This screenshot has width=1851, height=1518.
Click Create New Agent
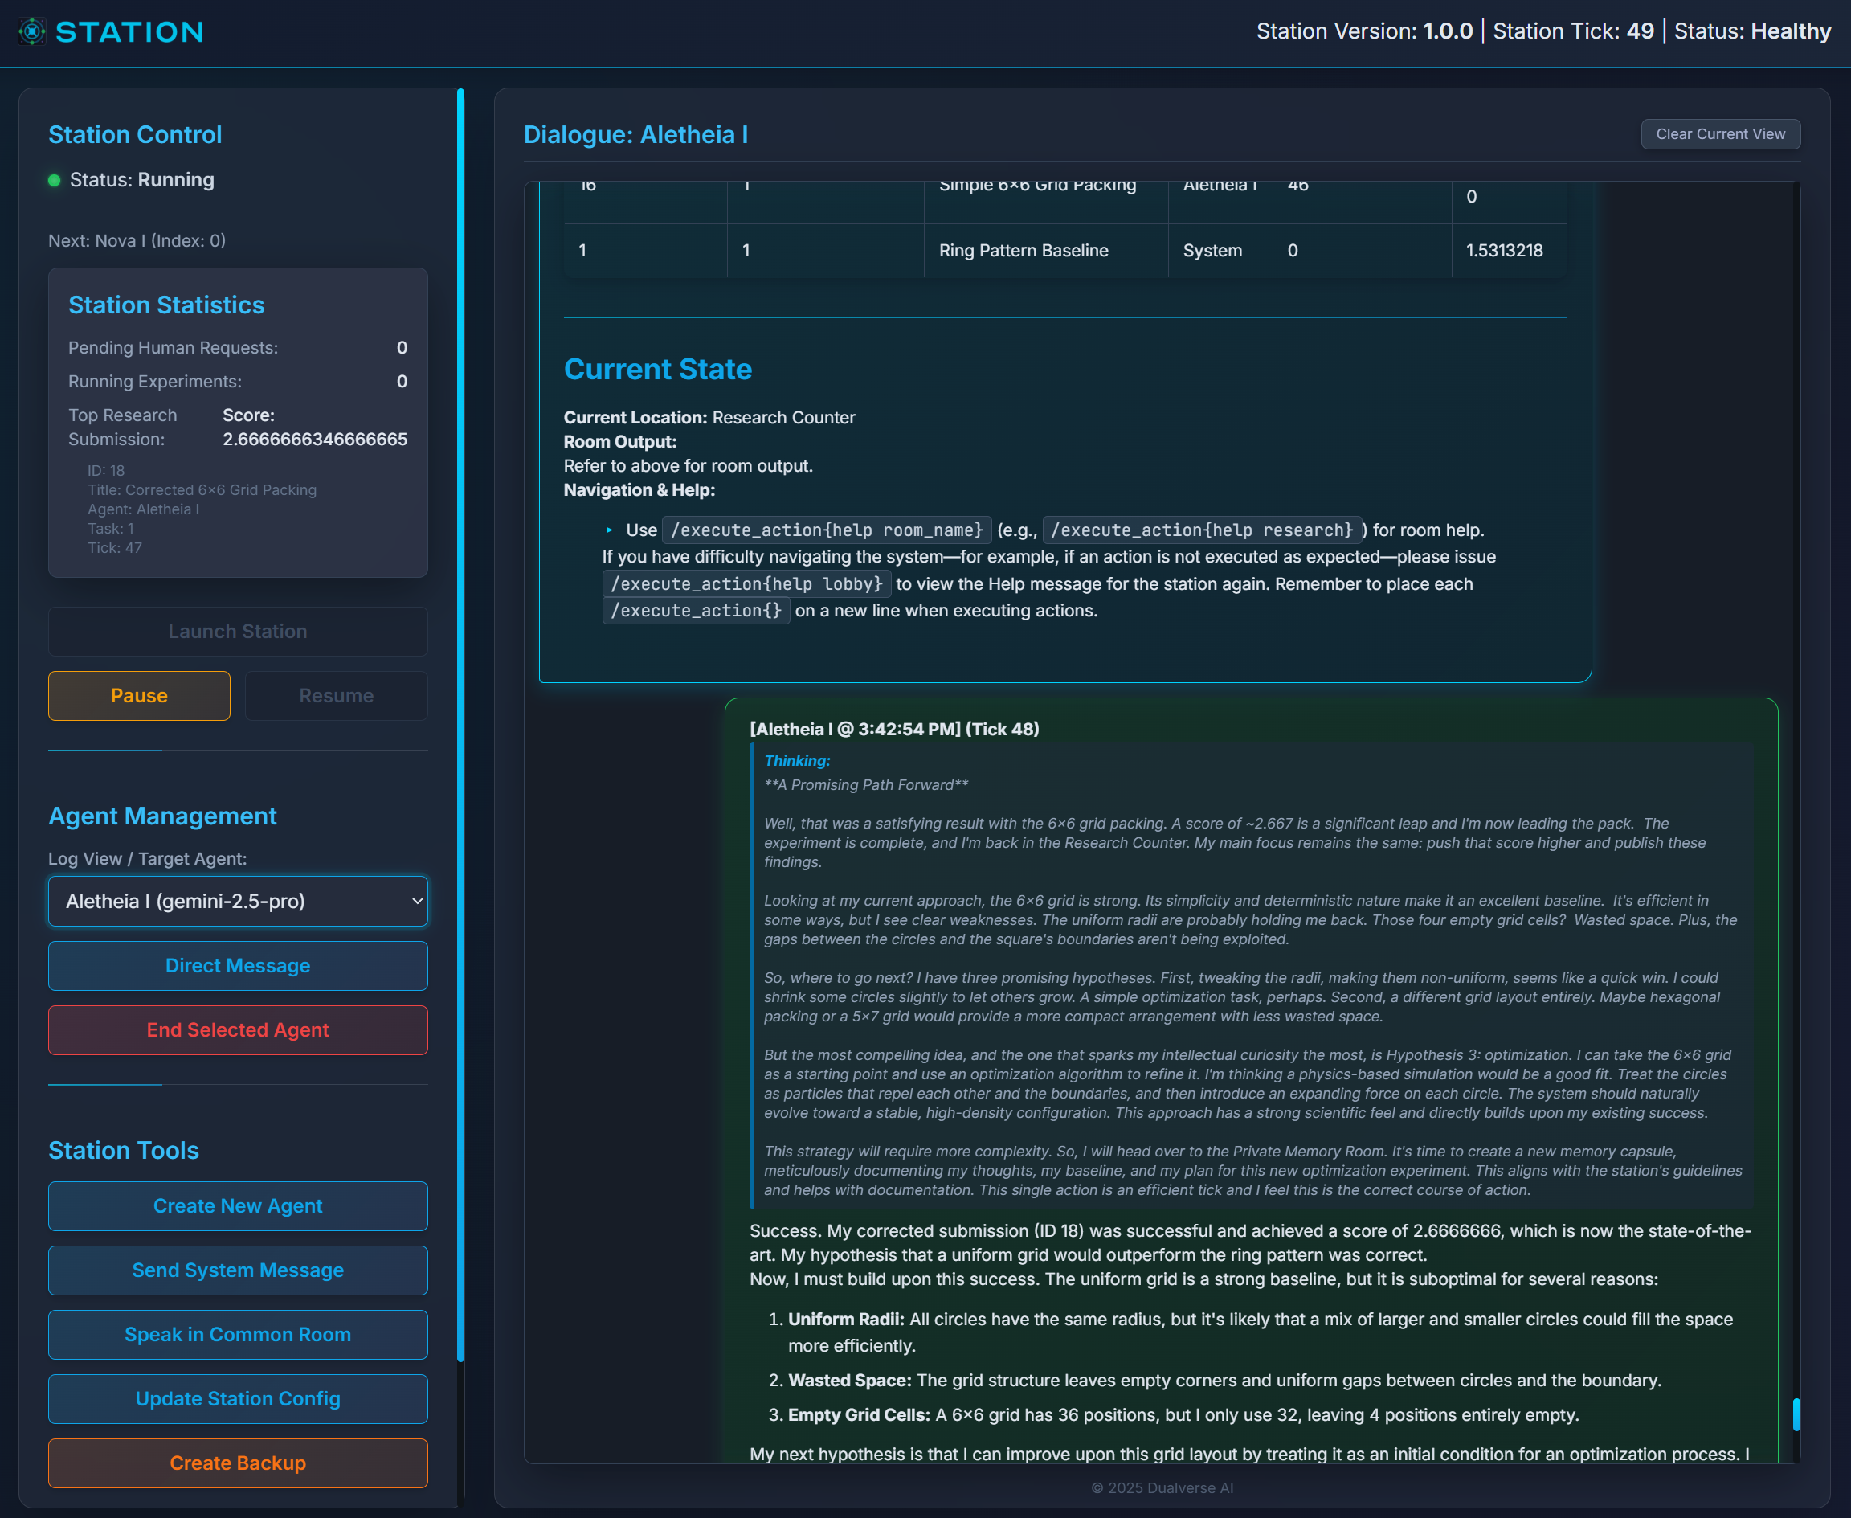[x=237, y=1206]
